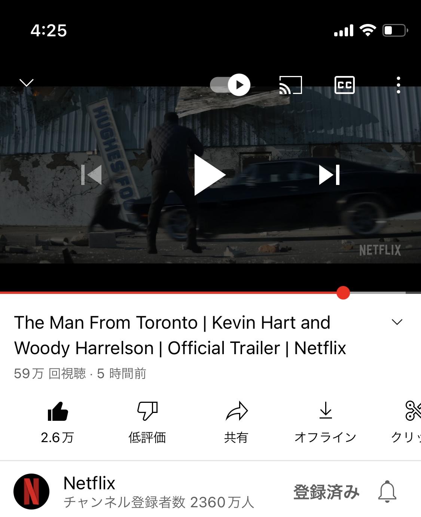Toggle the notification bell for Netflix
This screenshot has height=517, width=421.
coord(387,492)
